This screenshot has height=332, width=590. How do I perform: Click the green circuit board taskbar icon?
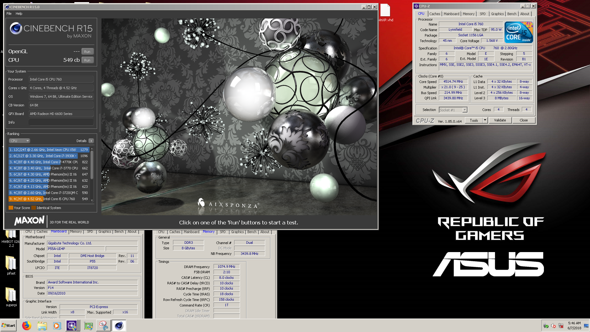88,326
